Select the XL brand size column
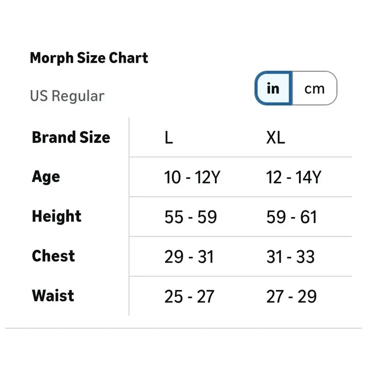Viewport: 367px width, 367px height. [x=276, y=137]
